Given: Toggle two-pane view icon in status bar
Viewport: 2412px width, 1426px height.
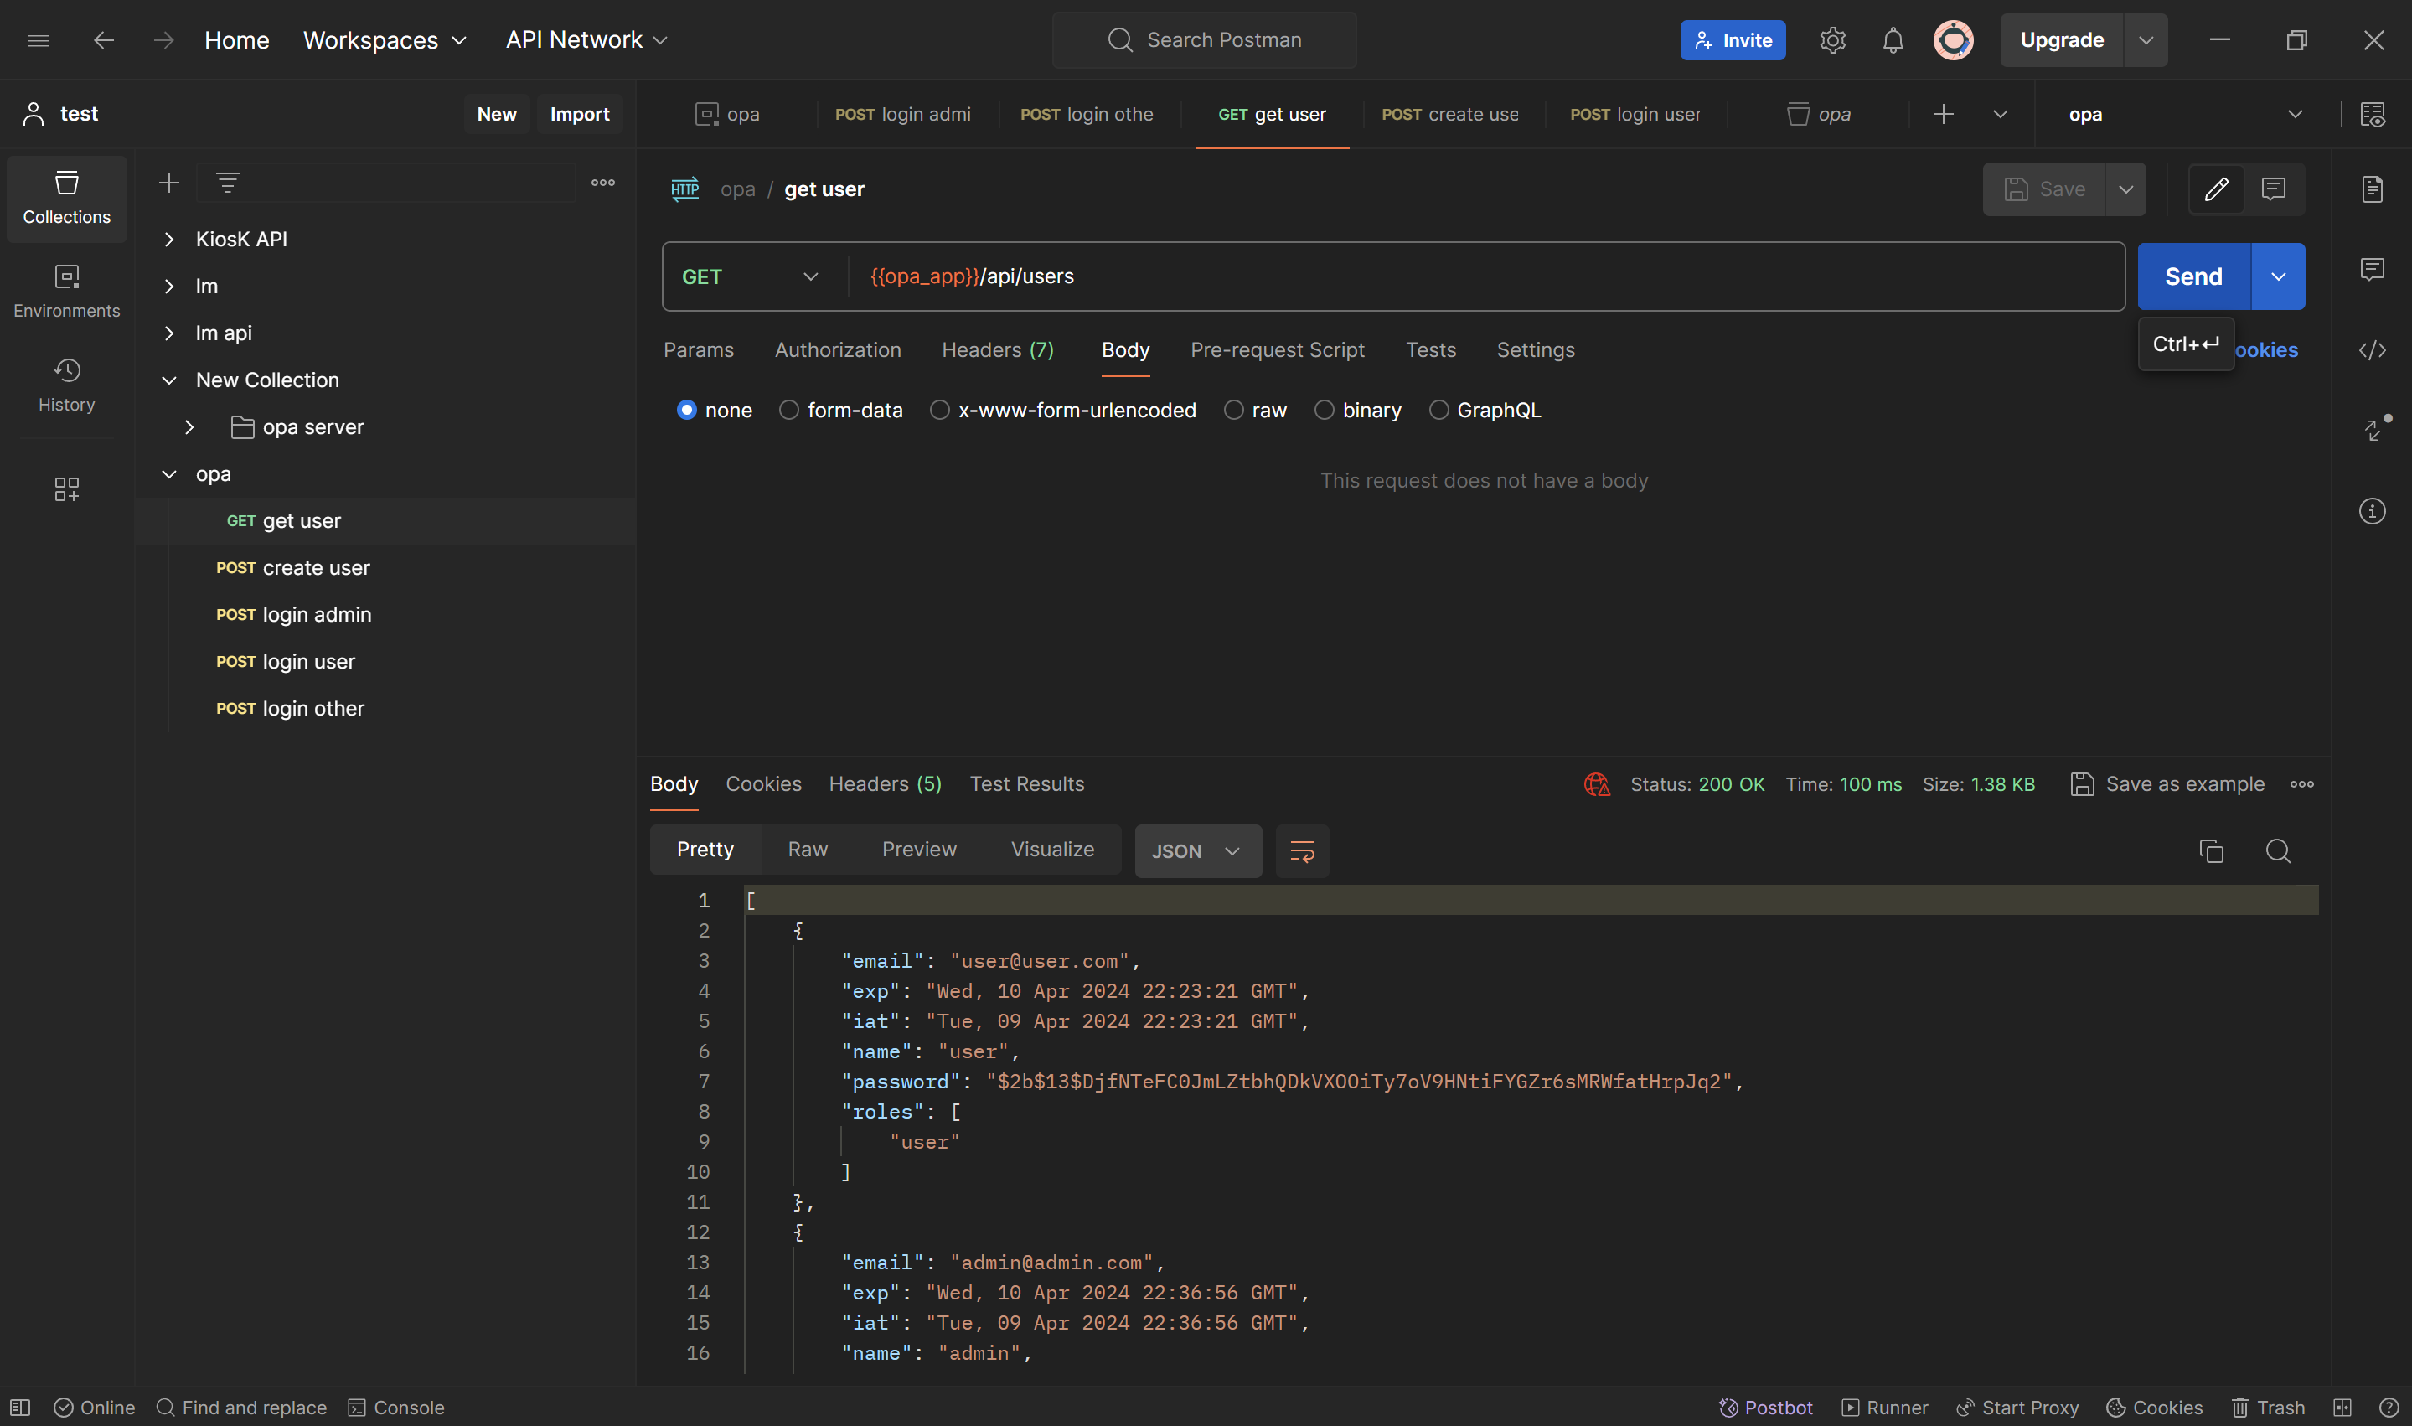Looking at the screenshot, I should click(x=2342, y=1407).
